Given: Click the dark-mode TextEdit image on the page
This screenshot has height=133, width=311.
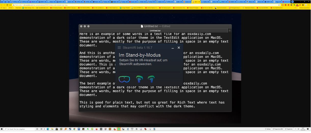Looking at the screenshot, I should point(155,68).
